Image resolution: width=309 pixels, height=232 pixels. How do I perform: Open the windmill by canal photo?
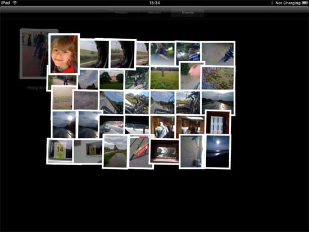[115, 151]
